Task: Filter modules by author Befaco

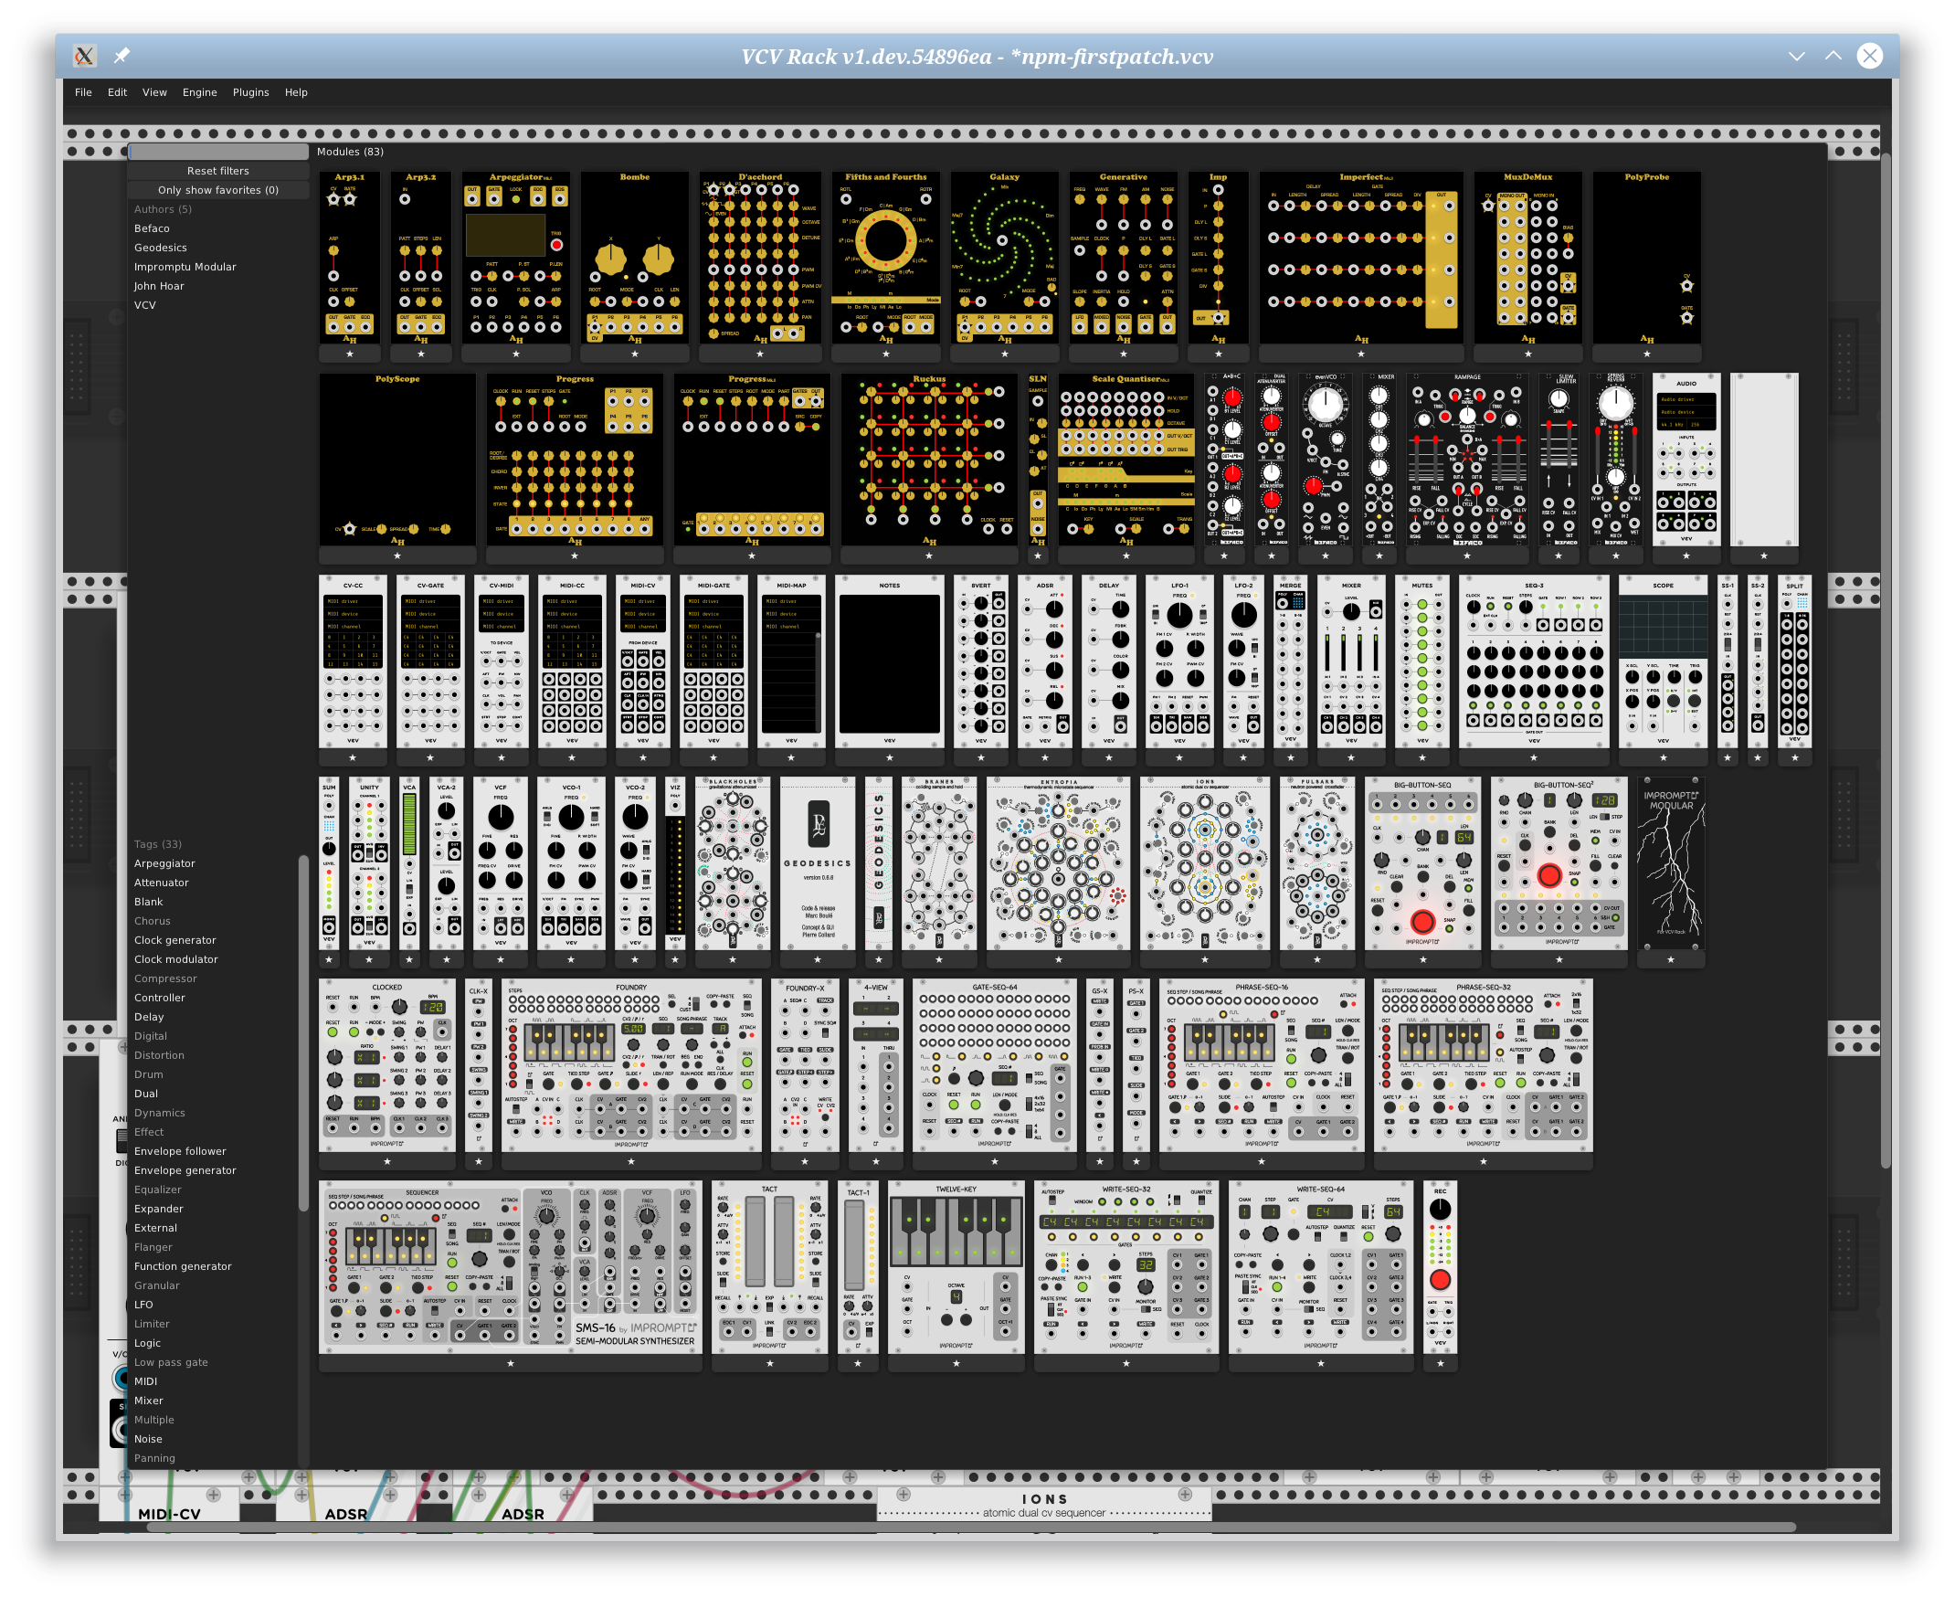Action: click(x=152, y=229)
